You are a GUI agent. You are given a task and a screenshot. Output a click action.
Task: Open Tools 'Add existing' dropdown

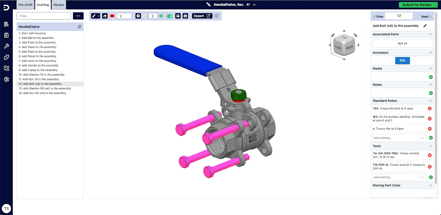(x=422, y=177)
